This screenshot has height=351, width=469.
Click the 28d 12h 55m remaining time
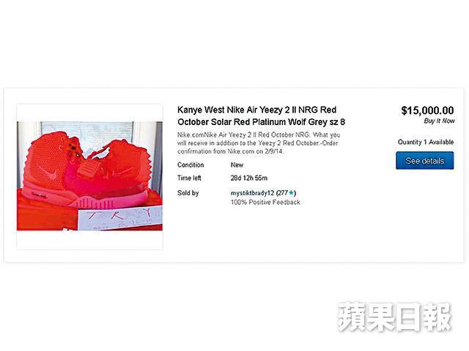point(249,178)
